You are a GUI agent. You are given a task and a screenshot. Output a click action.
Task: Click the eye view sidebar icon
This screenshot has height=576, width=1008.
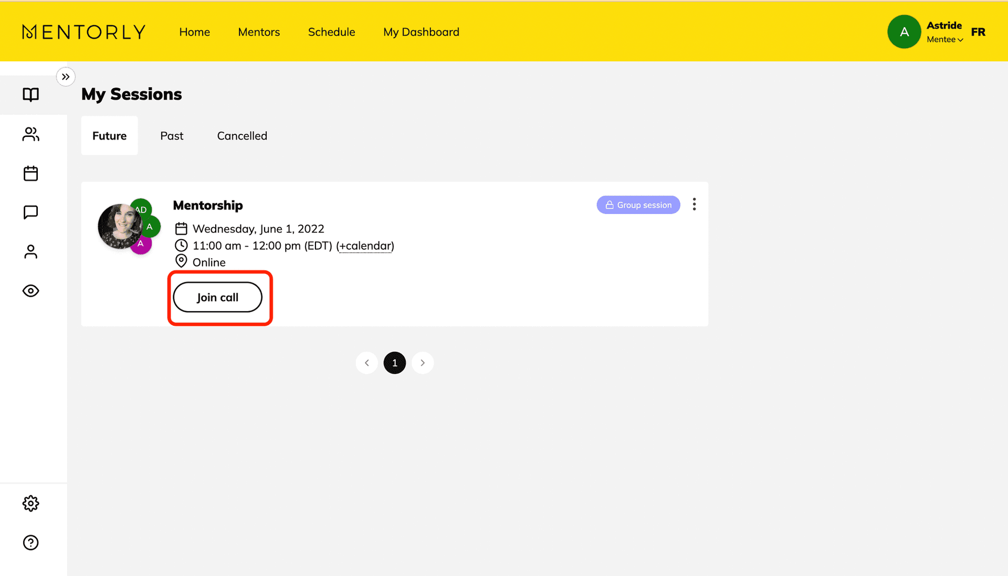pyautogui.click(x=30, y=291)
